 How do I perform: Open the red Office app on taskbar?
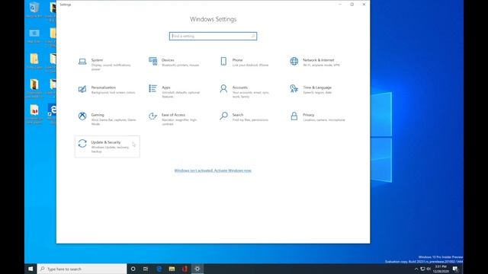[x=185, y=269]
